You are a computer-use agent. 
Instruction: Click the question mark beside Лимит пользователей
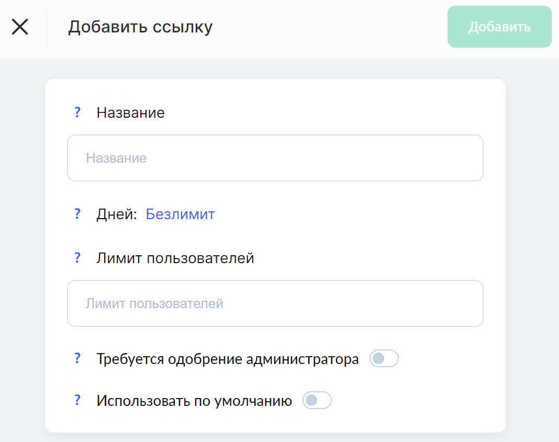(x=77, y=257)
